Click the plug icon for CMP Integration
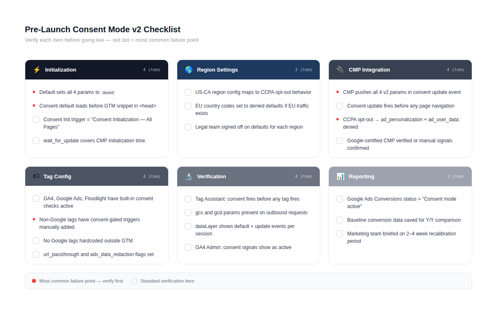Image resolution: width=497 pixels, height=314 pixels. click(340, 70)
